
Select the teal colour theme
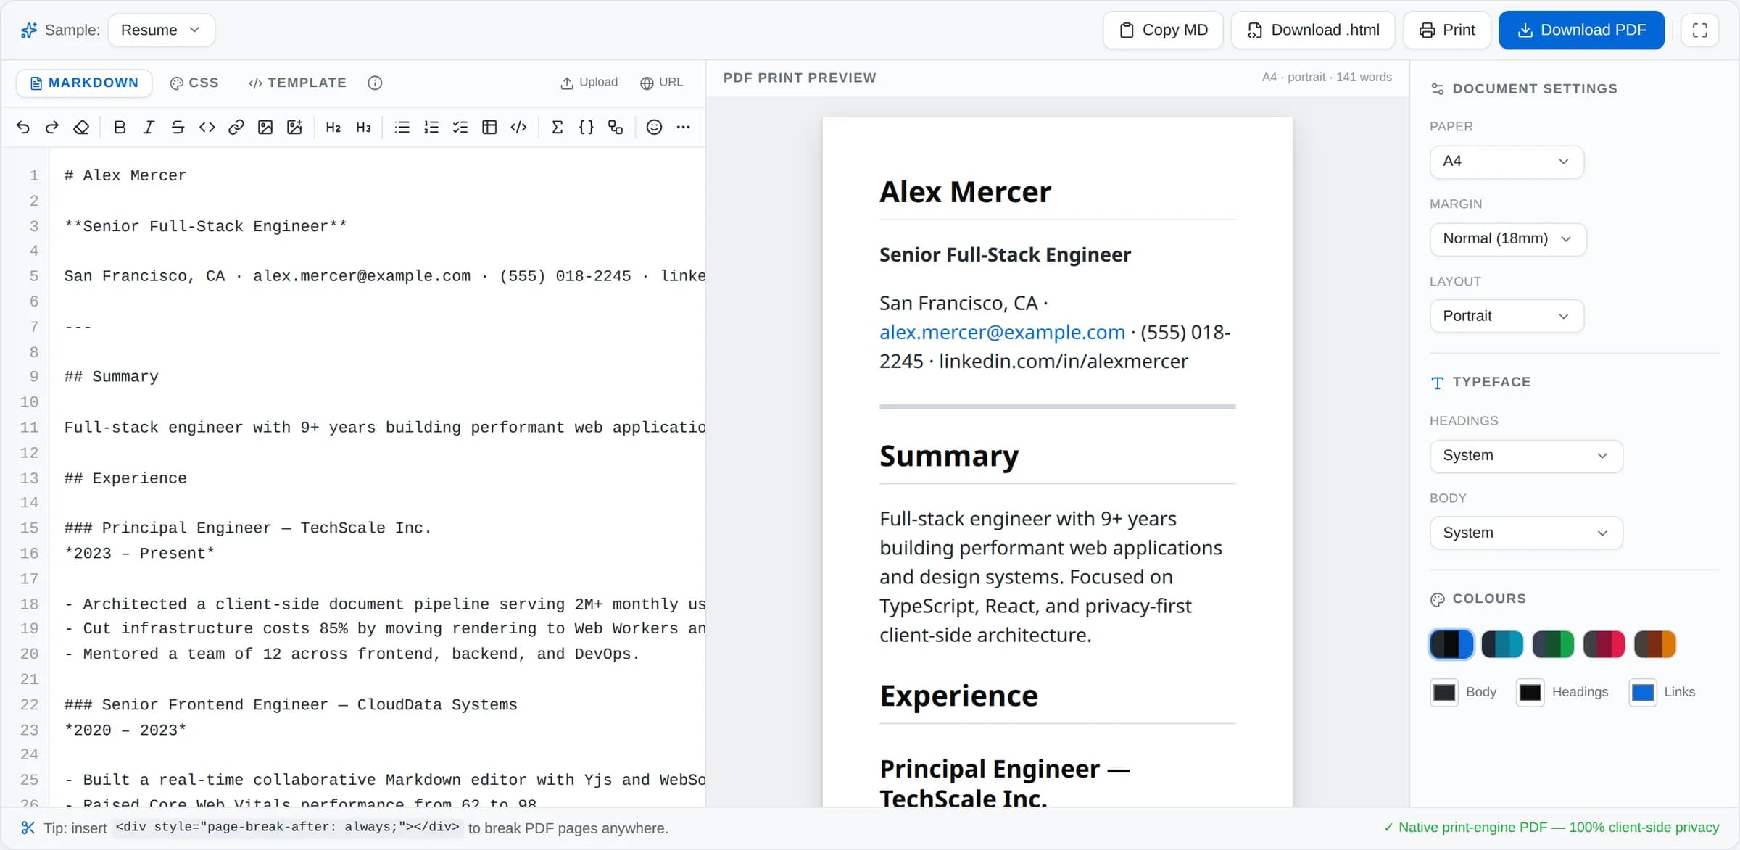pos(1502,644)
